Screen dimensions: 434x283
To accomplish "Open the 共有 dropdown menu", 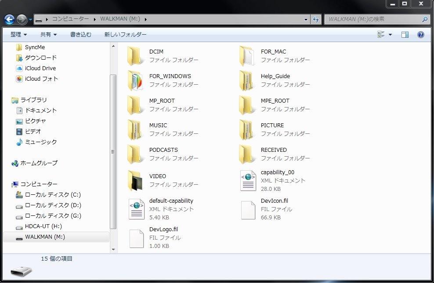I will point(48,35).
